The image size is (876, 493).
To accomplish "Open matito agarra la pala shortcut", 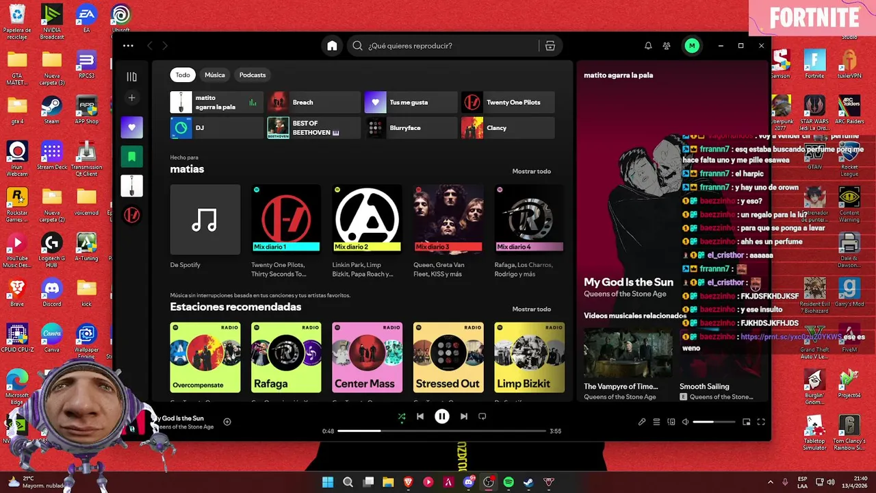I will point(217,103).
